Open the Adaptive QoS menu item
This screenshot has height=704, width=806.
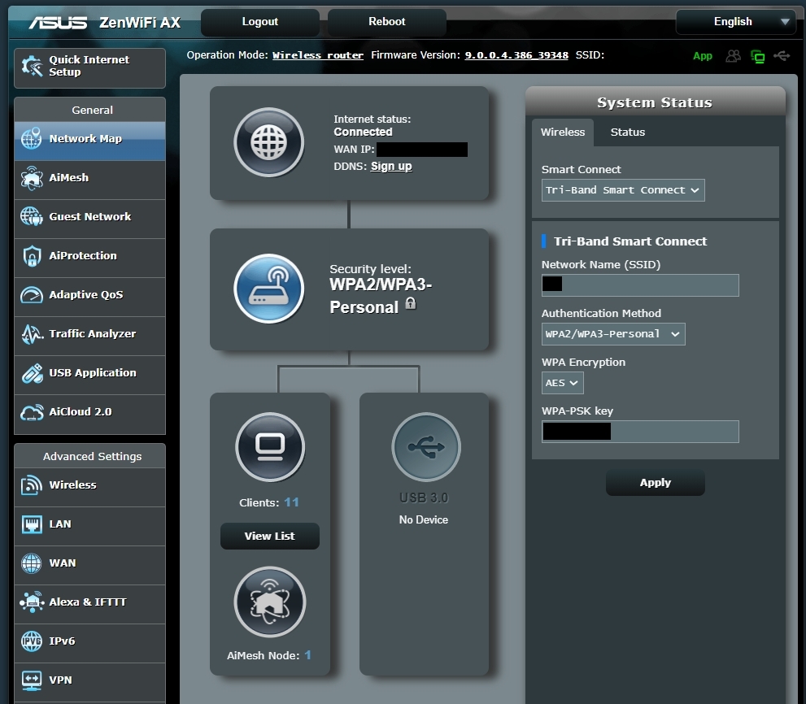click(90, 295)
